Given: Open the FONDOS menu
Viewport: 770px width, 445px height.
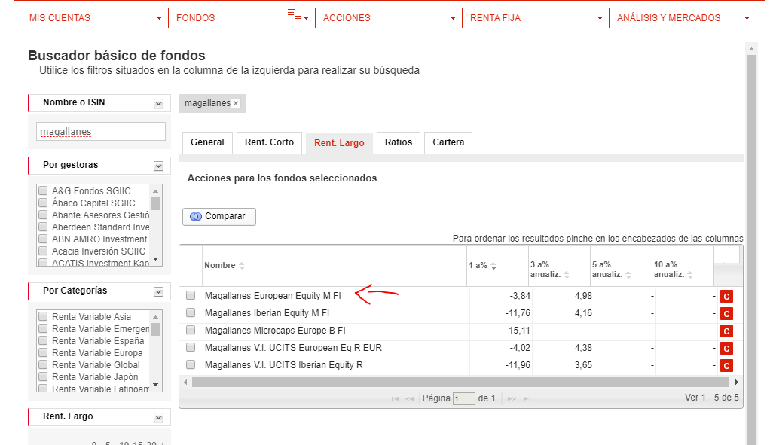Looking at the screenshot, I should tap(195, 18).
